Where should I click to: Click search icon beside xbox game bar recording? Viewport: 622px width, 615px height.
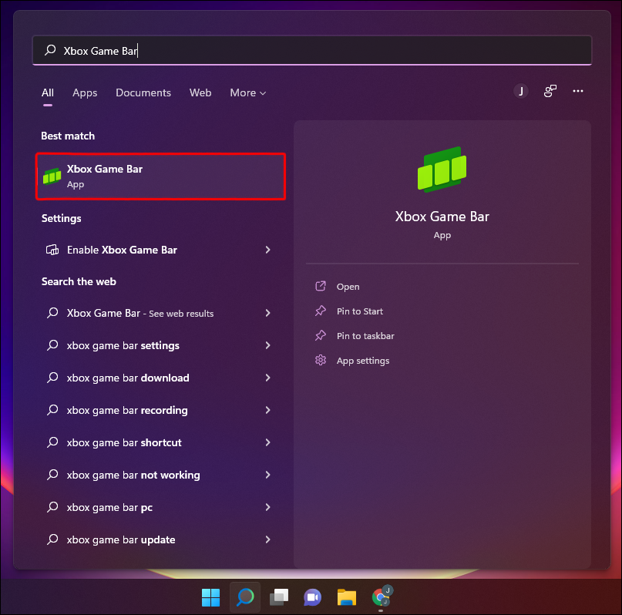(x=52, y=410)
